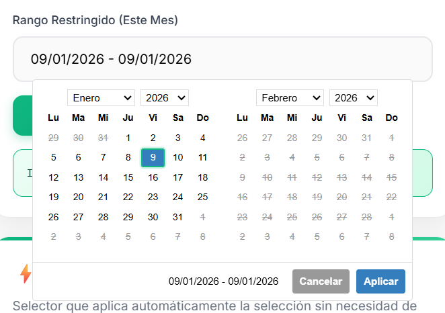
Task: Select January 5 in left calendar
Action: pyautogui.click(x=54, y=158)
